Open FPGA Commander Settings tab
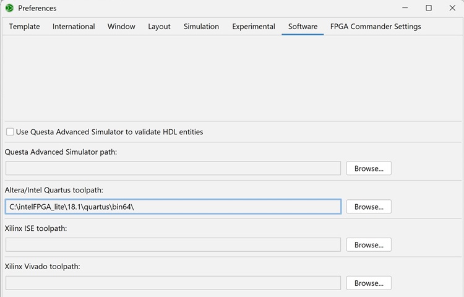 coord(376,27)
